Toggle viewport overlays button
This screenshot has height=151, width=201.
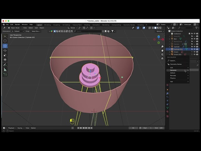pos(144,28)
